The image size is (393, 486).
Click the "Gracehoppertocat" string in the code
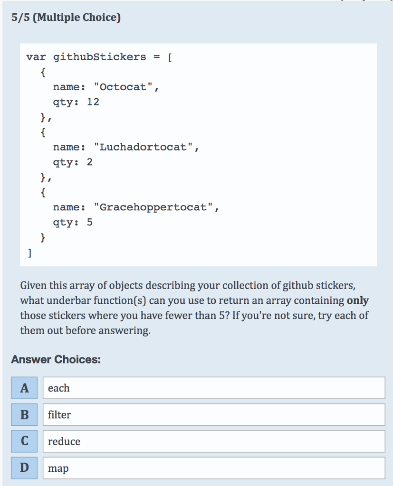tap(153, 207)
